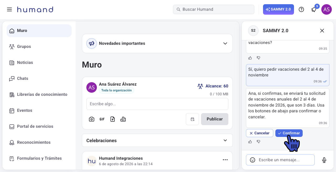This screenshot has height=172, width=336.
Task: Click the 'Alcance: 60' reach indicator
Action: pyautogui.click(x=213, y=86)
